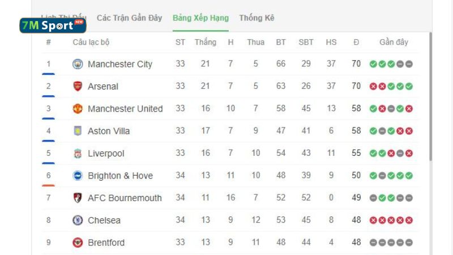Sort by the Đ points column header

coord(356,42)
